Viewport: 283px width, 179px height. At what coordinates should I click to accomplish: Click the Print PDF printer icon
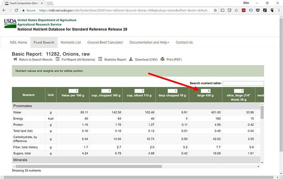[162, 59]
